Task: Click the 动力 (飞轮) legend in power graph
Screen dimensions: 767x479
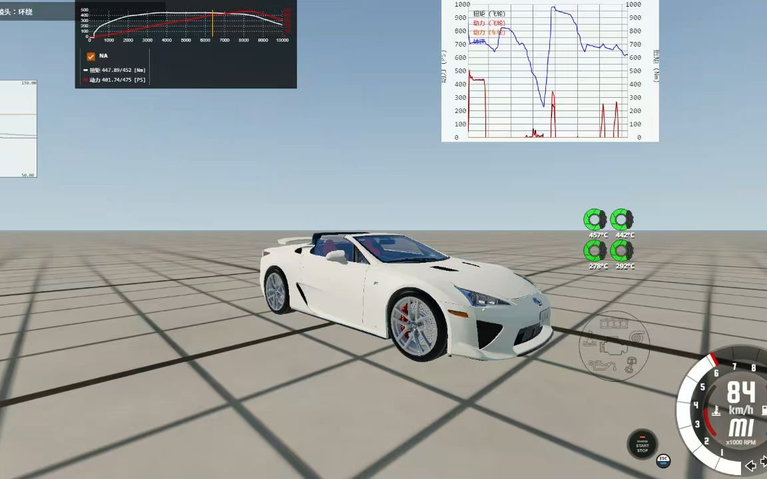Action: tap(489, 23)
